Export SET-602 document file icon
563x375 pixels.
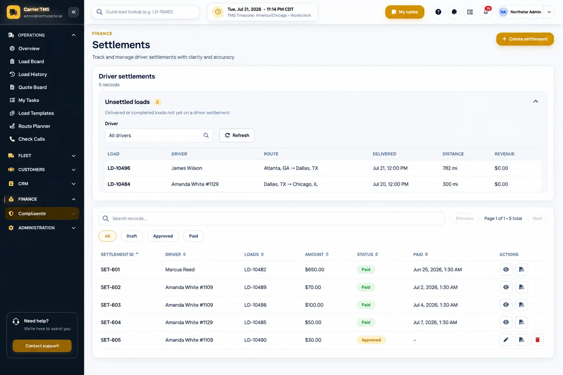click(522, 287)
